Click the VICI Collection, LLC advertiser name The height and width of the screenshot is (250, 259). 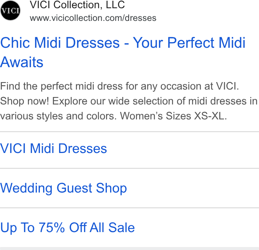click(77, 5)
